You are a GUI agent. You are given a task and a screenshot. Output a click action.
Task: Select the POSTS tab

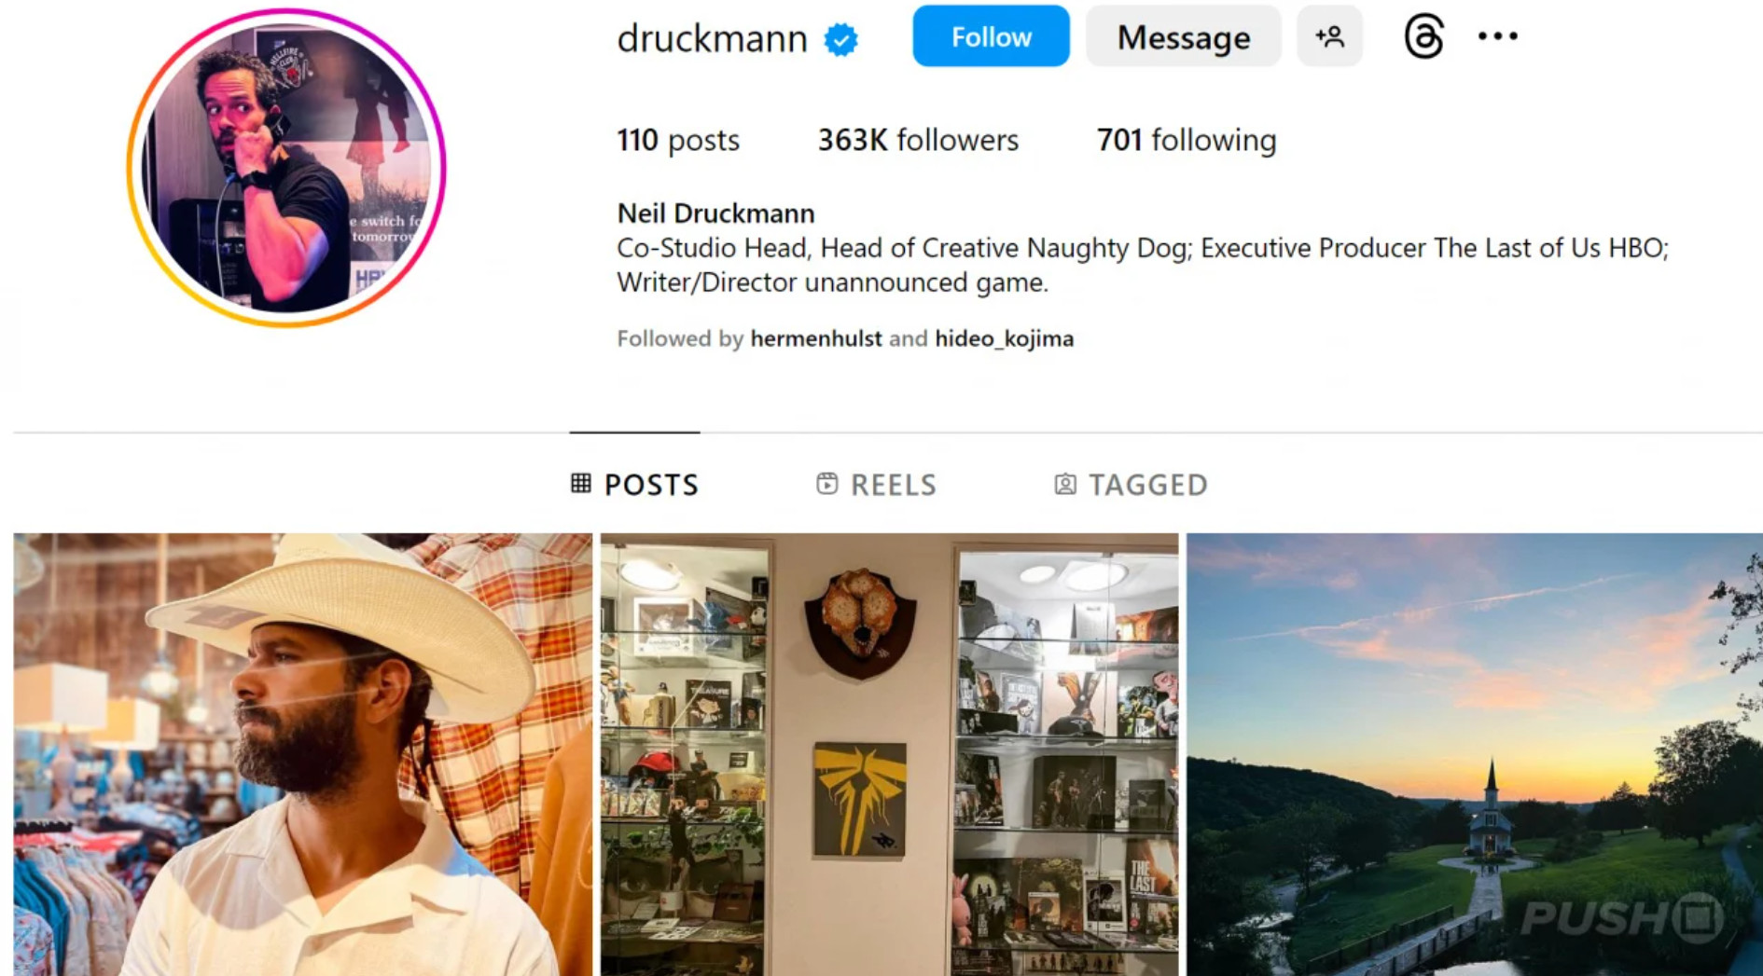pos(634,484)
